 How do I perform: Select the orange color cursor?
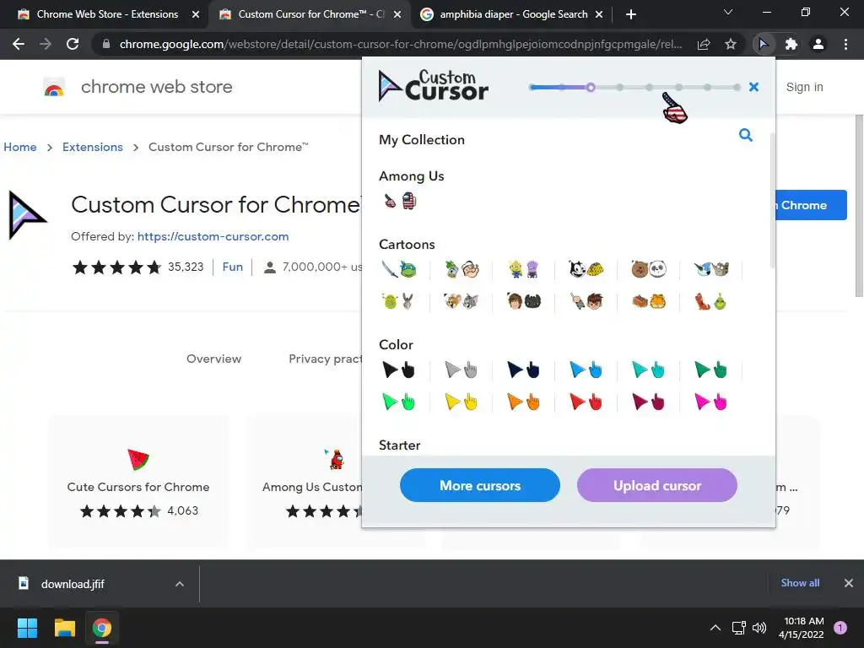point(524,402)
